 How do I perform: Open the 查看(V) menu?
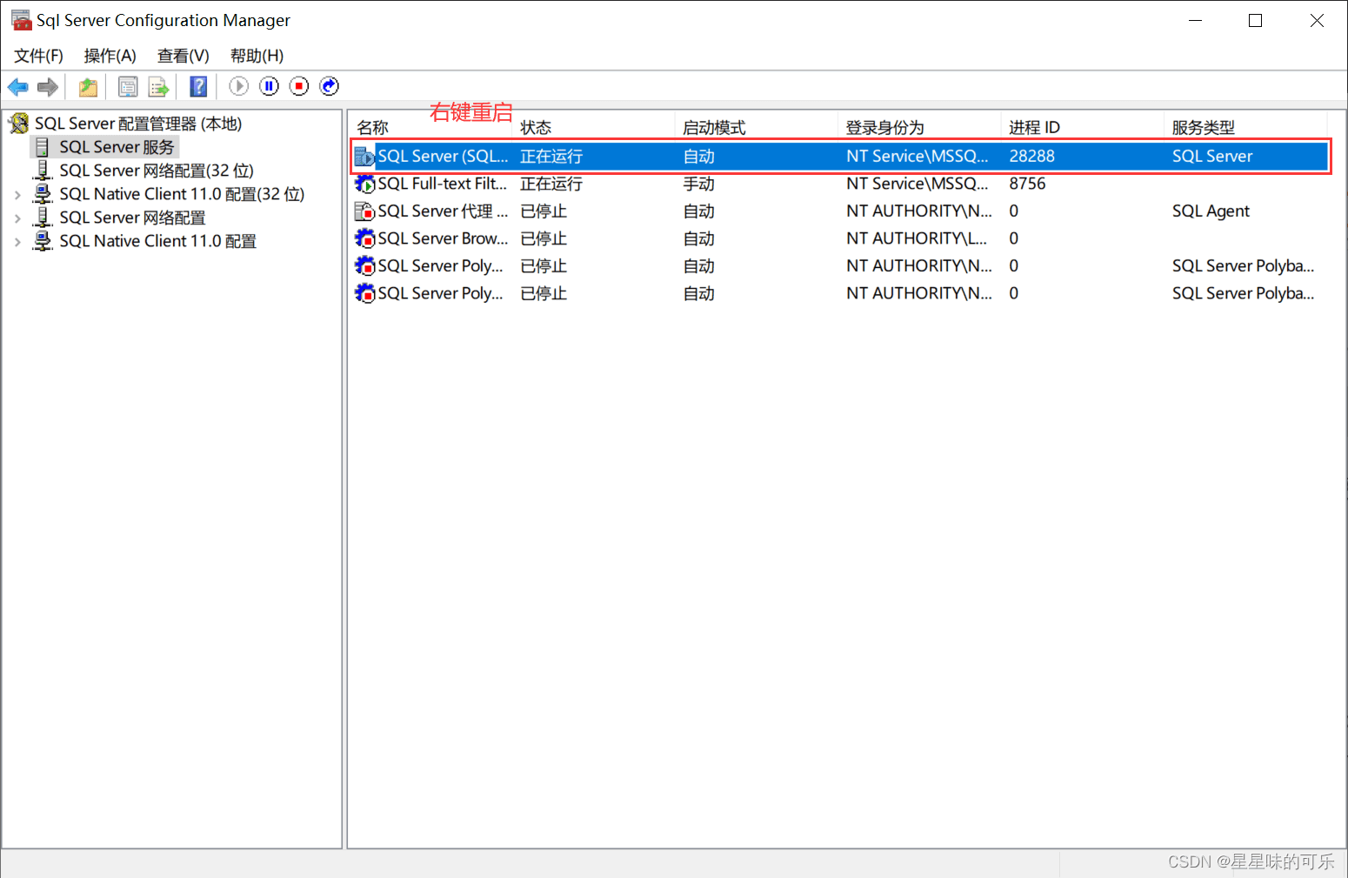click(x=183, y=56)
